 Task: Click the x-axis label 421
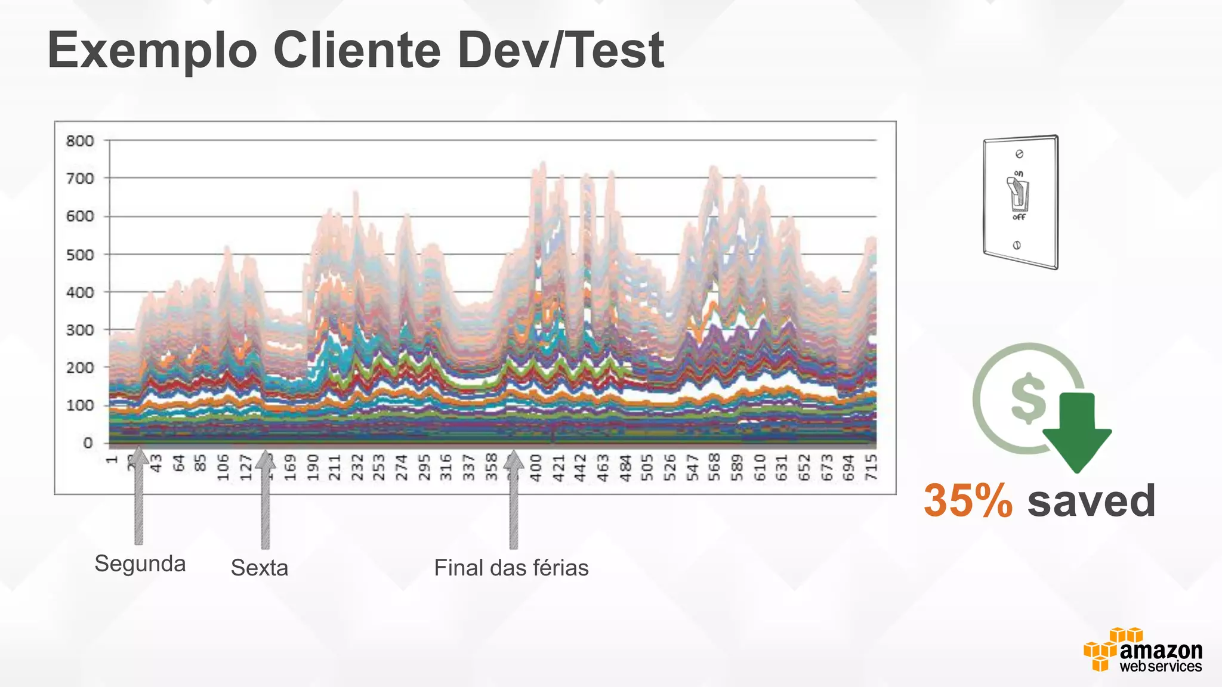point(558,467)
